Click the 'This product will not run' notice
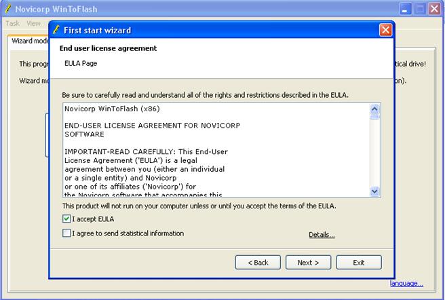This screenshot has height=300, width=445. point(199,206)
